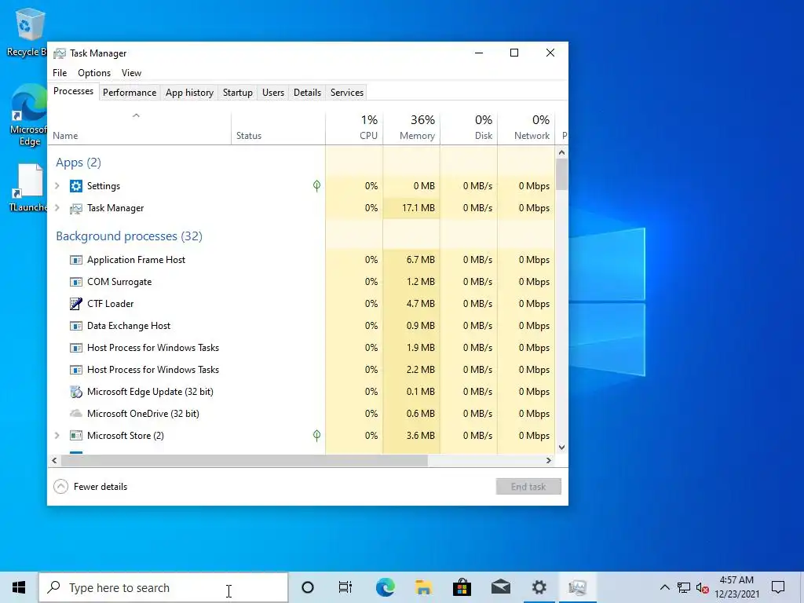This screenshot has height=603, width=804.
Task: Click in the taskbar search box
Action: click(x=163, y=587)
